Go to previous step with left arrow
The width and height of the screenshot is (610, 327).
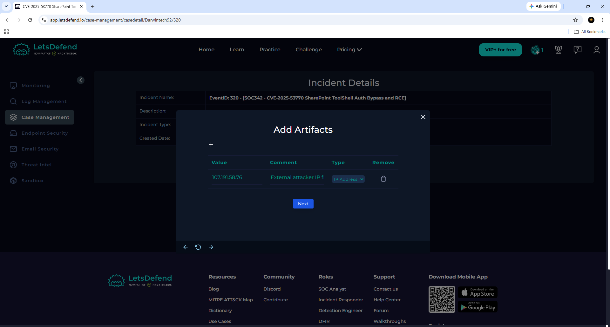click(x=186, y=247)
